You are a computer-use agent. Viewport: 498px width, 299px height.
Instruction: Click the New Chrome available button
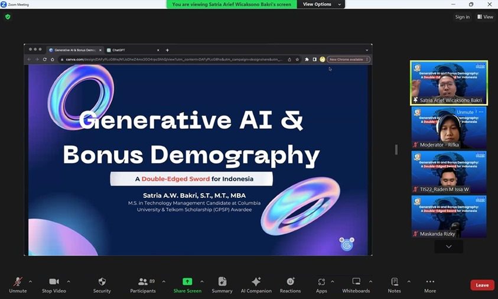click(348, 60)
